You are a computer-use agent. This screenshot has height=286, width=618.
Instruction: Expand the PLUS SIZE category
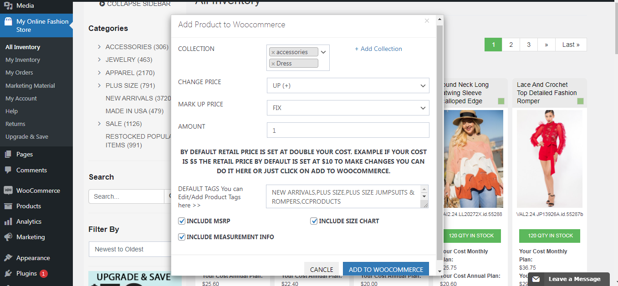tap(99, 85)
